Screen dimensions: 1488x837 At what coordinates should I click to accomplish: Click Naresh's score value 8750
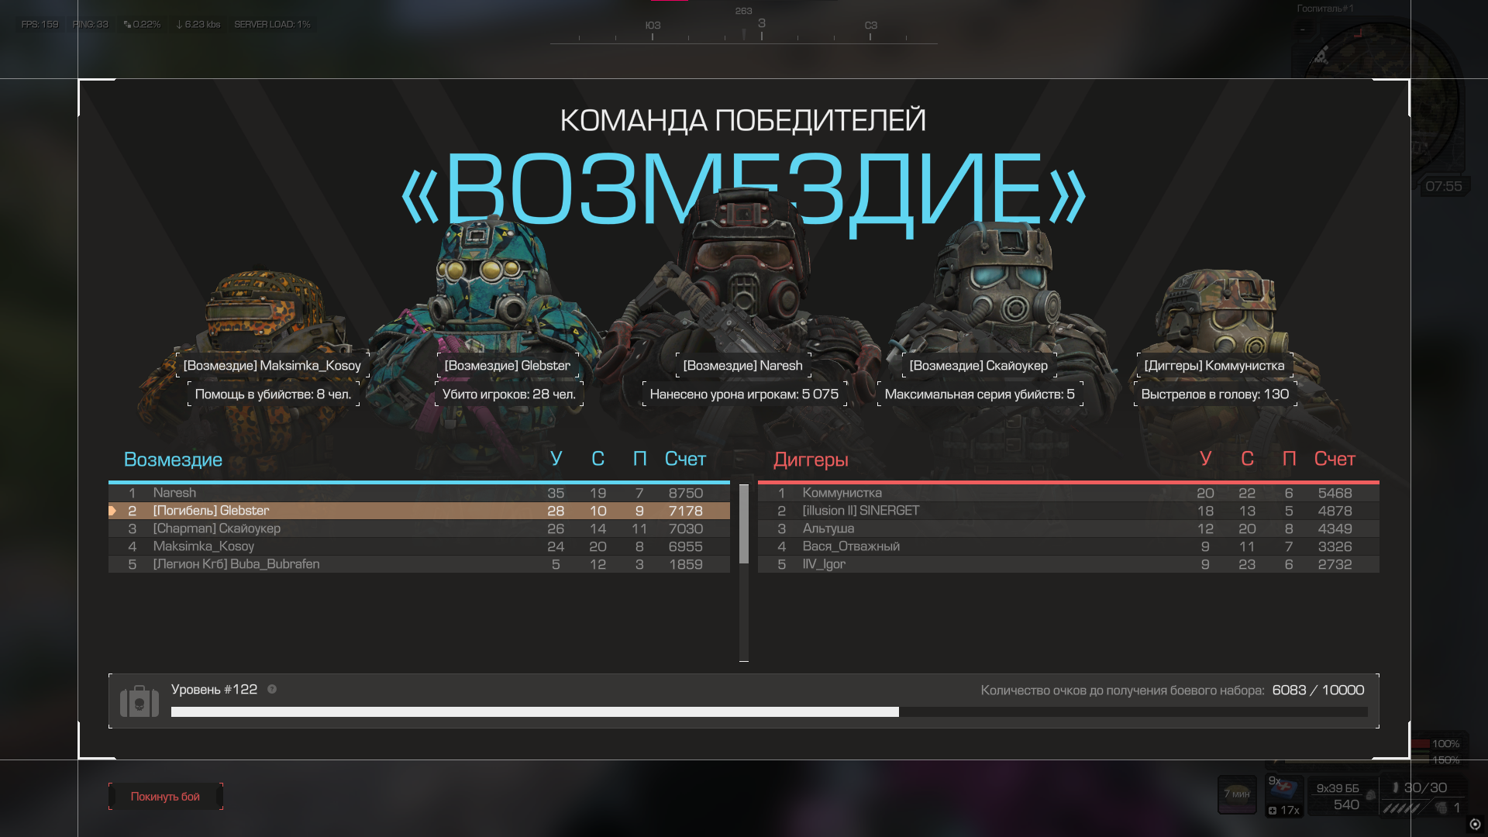(x=686, y=493)
